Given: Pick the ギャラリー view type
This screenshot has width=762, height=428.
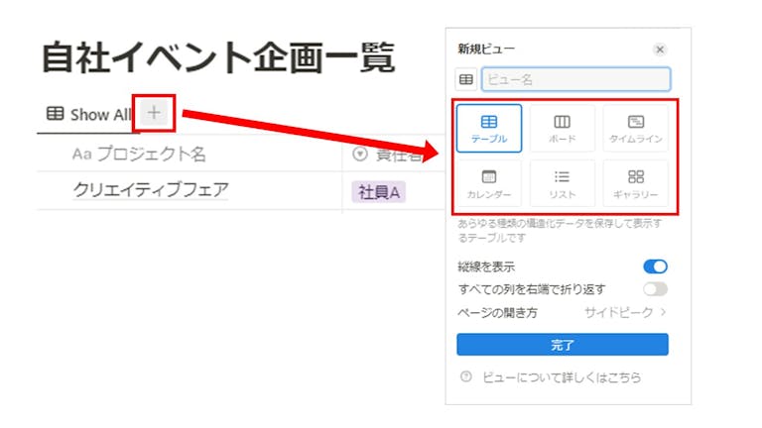Looking at the screenshot, I should coord(636,184).
